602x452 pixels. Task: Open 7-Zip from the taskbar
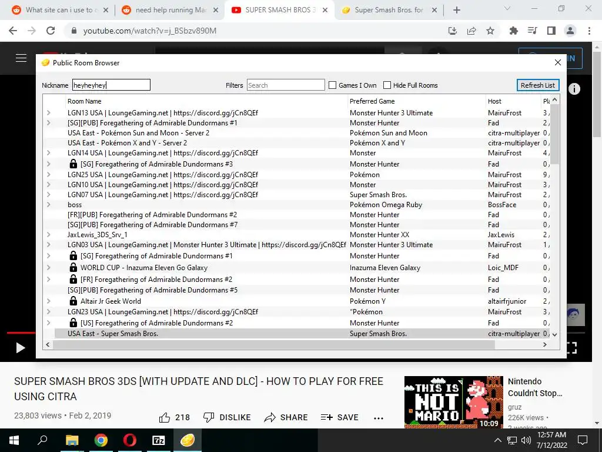(x=159, y=440)
